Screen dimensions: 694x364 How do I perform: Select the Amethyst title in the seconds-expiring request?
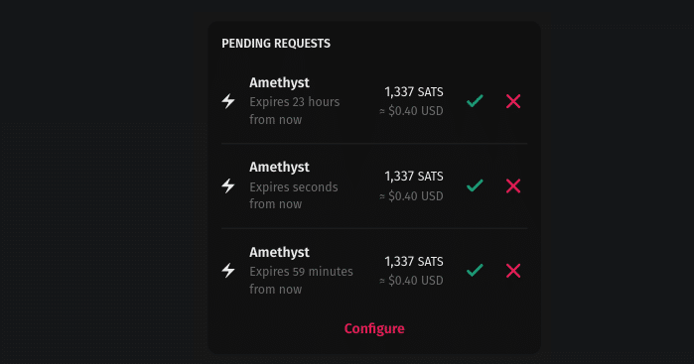pos(279,168)
